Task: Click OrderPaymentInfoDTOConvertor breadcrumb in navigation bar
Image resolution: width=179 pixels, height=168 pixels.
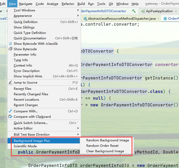Action: 104,11
